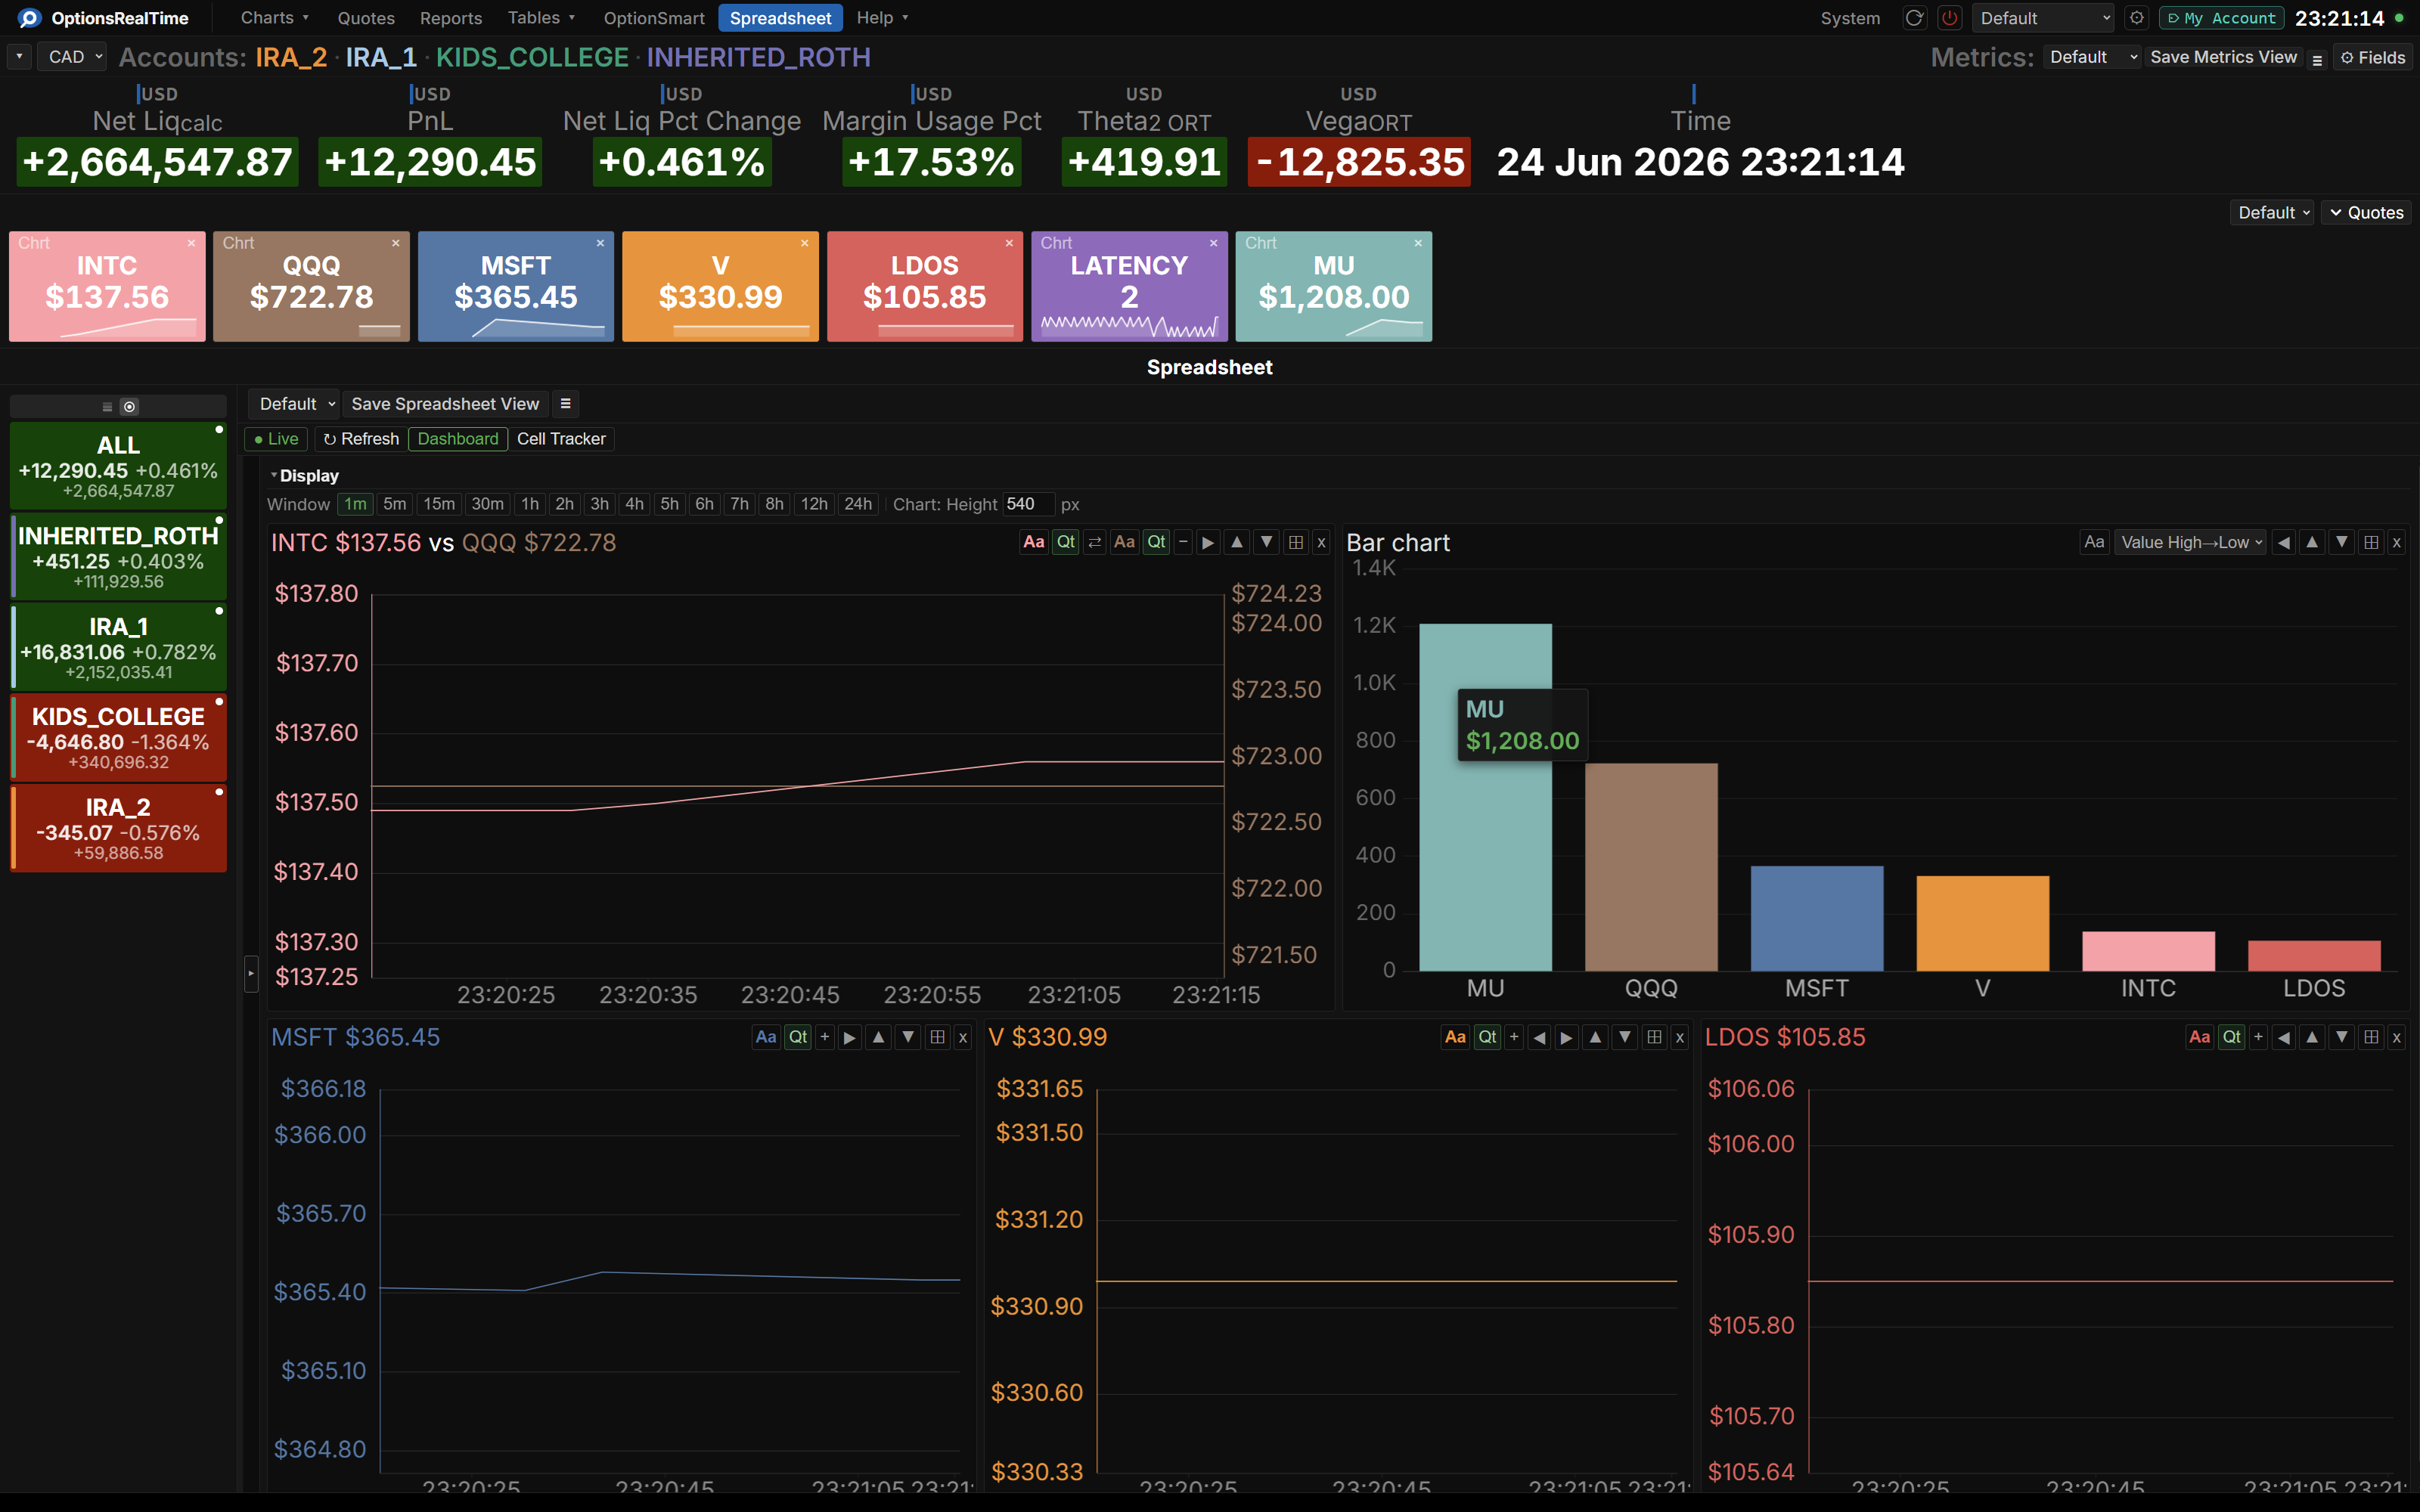This screenshot has width=2420, height=1512.
Task: Open the Metrics hamburger menu icon
Action: [2317, 59]
